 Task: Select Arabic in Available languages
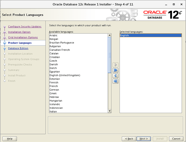[x=79, y=35]
